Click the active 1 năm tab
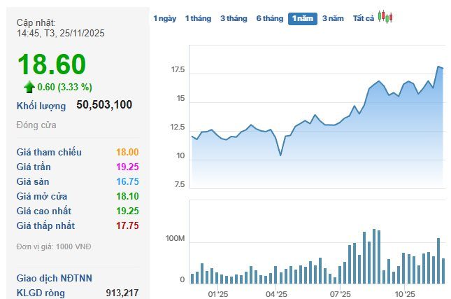The image size is (451, 299). click(x=303, y=18)
